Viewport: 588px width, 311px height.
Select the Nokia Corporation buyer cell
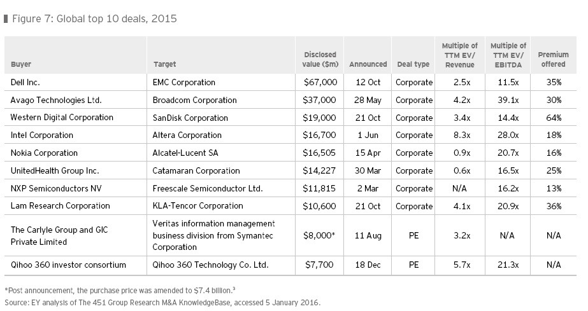(x=44, y=153)
